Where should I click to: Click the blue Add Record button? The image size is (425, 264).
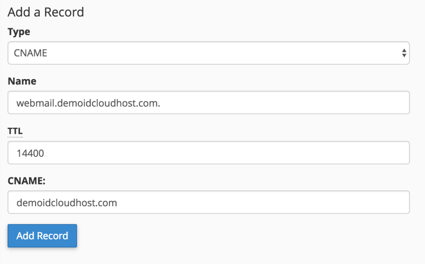coord(42,236)
